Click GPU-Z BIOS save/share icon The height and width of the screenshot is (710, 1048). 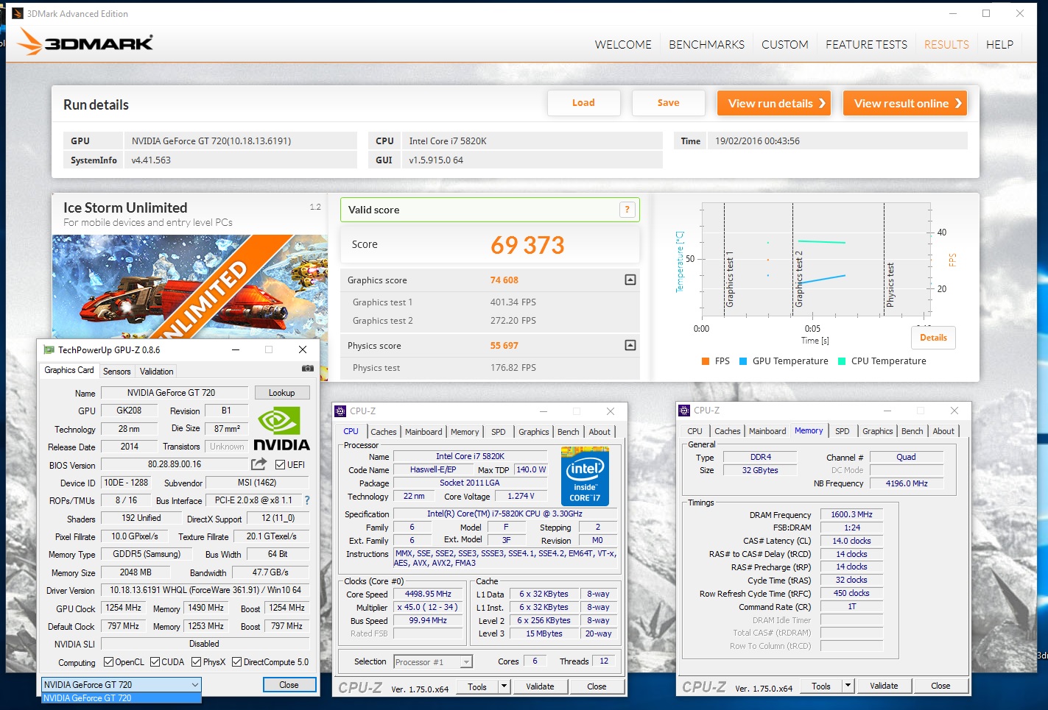pyautogui.click(x=259, y=464)
